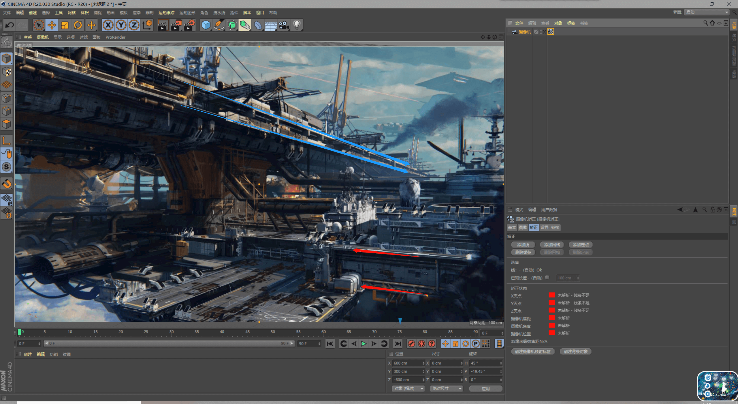Activate the Rotate tool in top toolbar
This screenshot has height=404, width=738.
click(78, 25)
